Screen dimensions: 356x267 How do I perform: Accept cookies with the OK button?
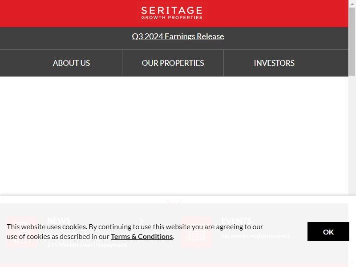point(328,231)
